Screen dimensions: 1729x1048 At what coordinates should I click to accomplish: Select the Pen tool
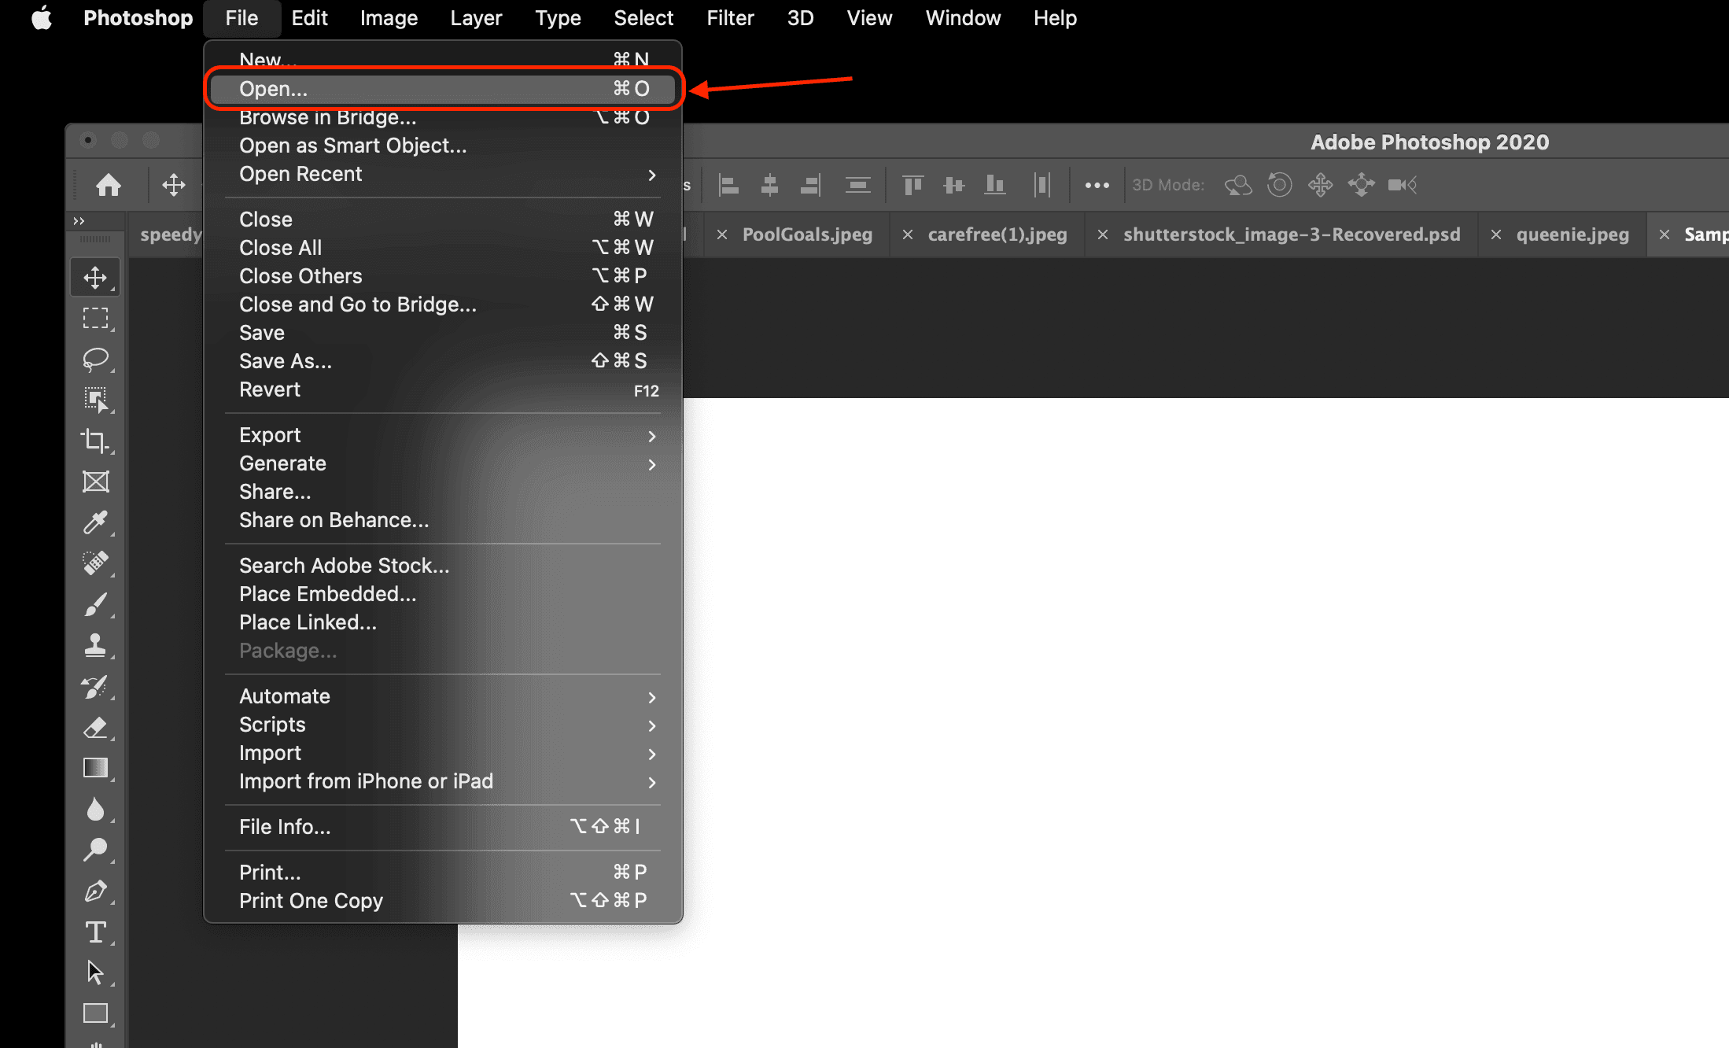click(95, 891)
